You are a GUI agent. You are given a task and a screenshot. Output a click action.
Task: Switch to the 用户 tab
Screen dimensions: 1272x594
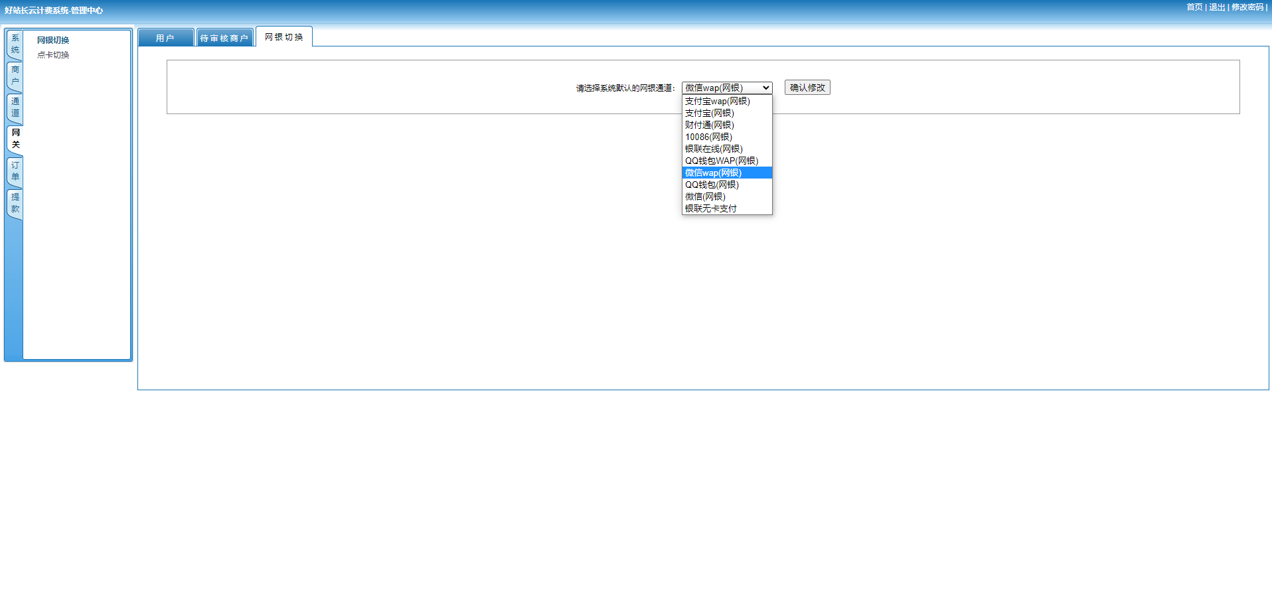tap(165, 38)
